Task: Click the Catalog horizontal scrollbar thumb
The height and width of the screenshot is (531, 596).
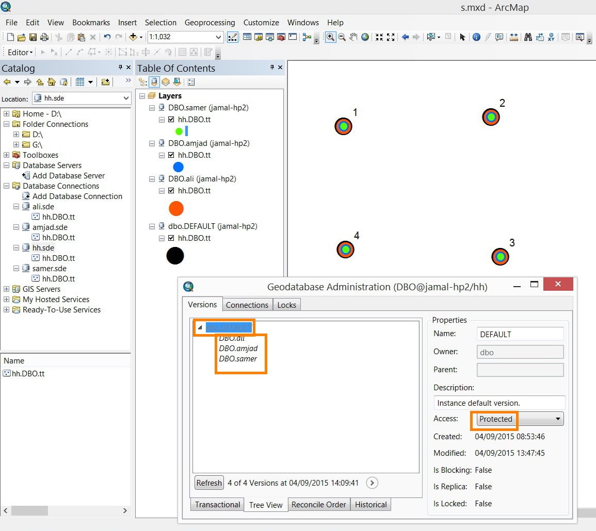Action: pos(29,510)
